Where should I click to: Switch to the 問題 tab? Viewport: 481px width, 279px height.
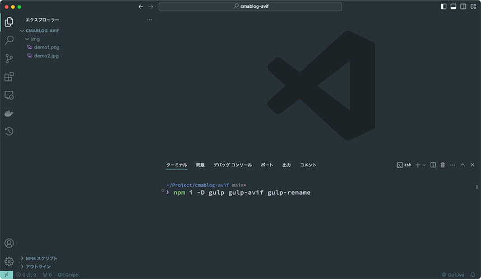coord(200,165)
